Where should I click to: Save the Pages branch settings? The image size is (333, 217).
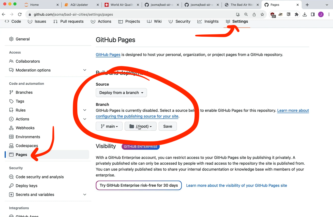tap(168, 126)
